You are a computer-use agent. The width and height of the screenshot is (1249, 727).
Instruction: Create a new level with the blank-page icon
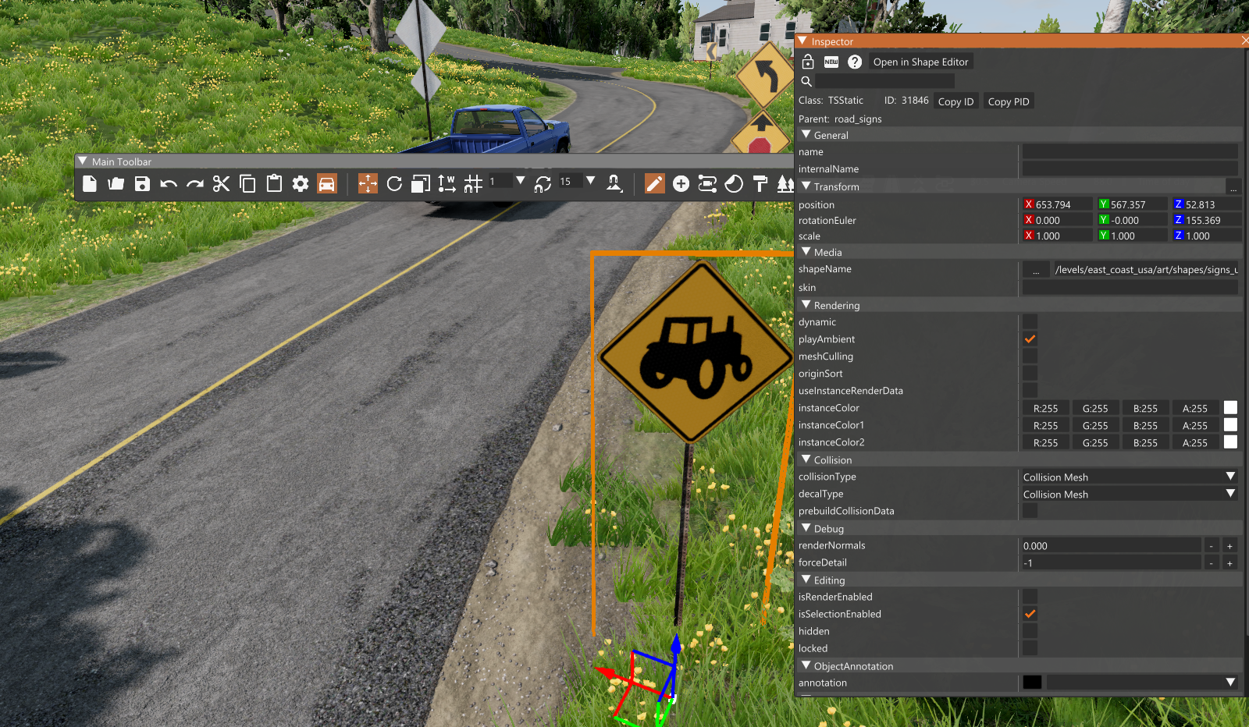click(90, 183)
